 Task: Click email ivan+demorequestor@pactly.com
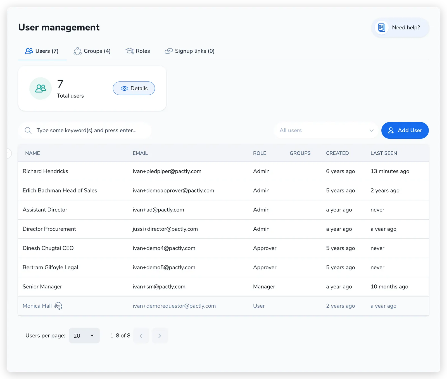[174, 306]
